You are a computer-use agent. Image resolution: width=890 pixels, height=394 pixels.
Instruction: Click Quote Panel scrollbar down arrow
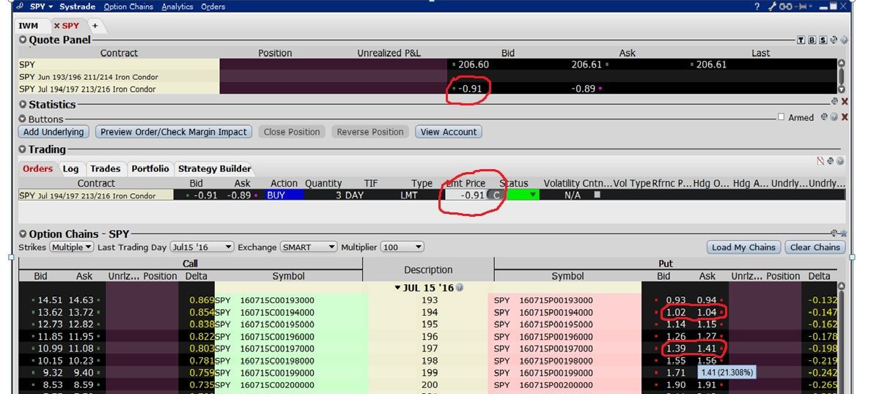(842, 88)
